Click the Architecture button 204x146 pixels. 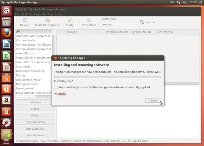pyautogui.click(x=35, y=135)
